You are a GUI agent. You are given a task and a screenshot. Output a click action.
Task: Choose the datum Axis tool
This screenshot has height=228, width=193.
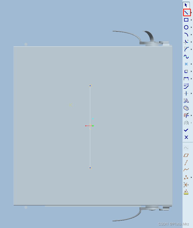point(186,163)
